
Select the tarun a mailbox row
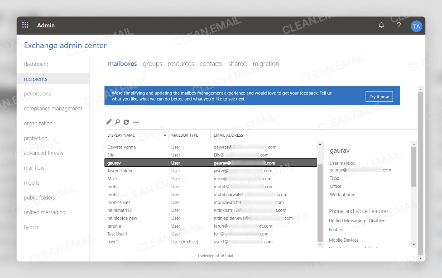211,226
